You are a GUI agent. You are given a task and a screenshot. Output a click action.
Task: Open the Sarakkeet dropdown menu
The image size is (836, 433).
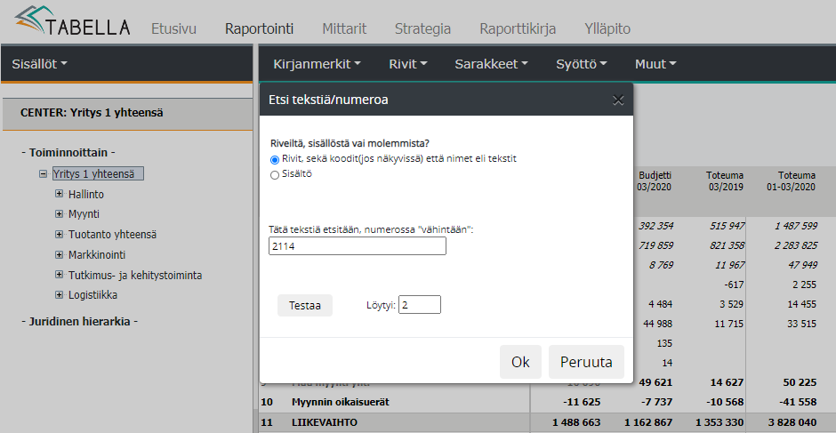click(491, 64)
